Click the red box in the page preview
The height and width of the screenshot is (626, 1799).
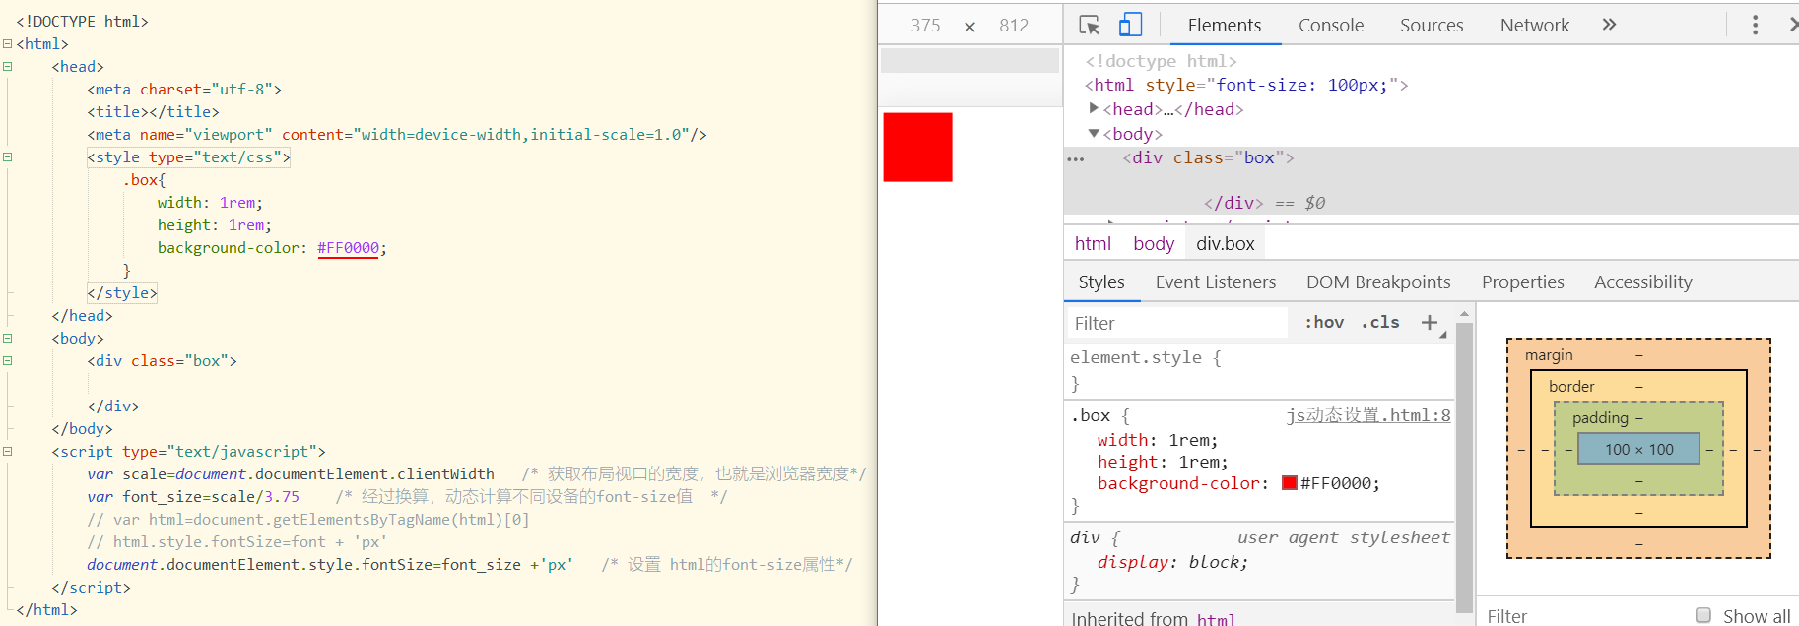(917, 148)
